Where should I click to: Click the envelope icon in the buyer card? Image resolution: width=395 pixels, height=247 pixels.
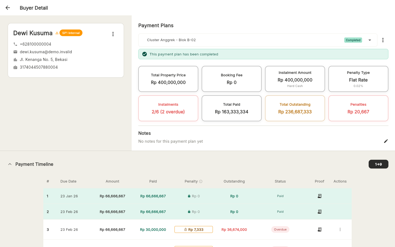coord(15,52)
